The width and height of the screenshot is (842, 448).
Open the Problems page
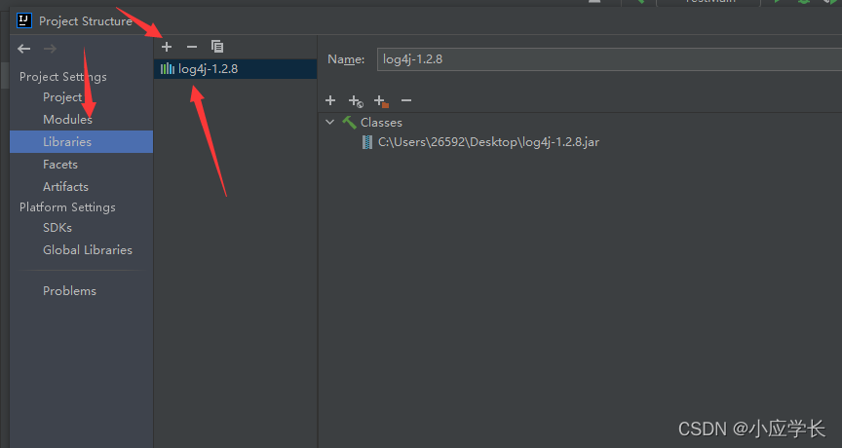[69, 291]
